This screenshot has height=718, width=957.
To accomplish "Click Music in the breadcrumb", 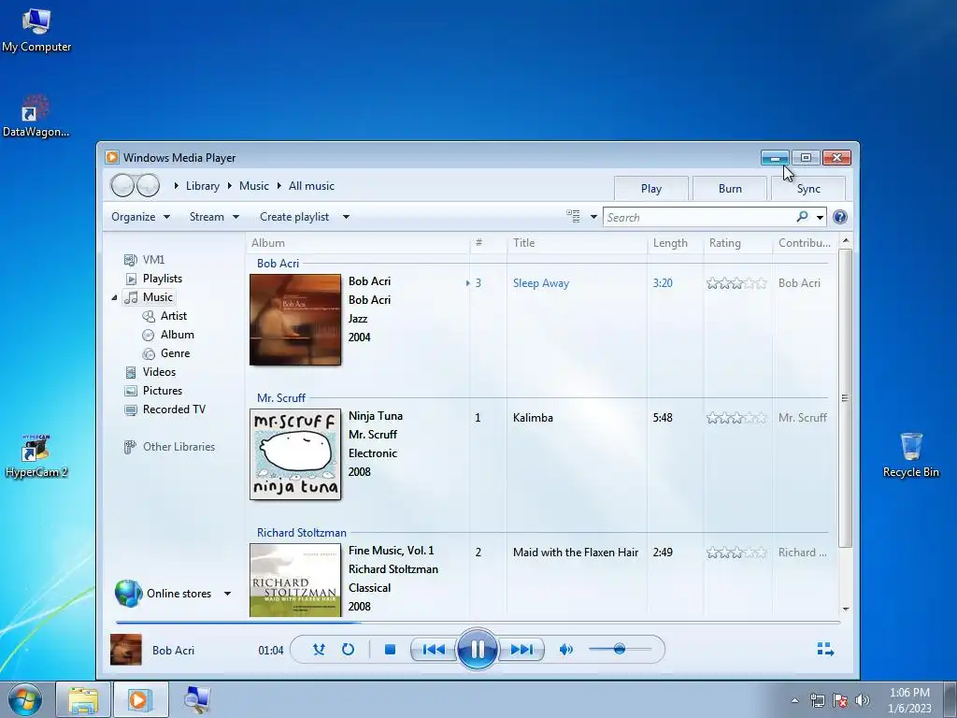I will point(254,186).
